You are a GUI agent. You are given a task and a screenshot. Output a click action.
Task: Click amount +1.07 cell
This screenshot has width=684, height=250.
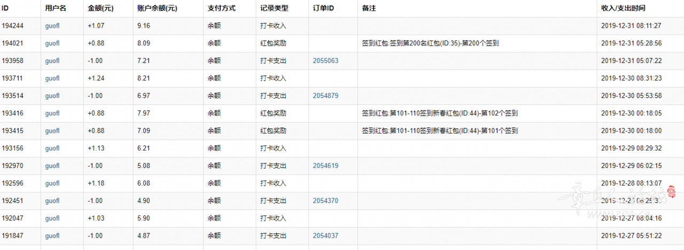[x=95, y=26]
